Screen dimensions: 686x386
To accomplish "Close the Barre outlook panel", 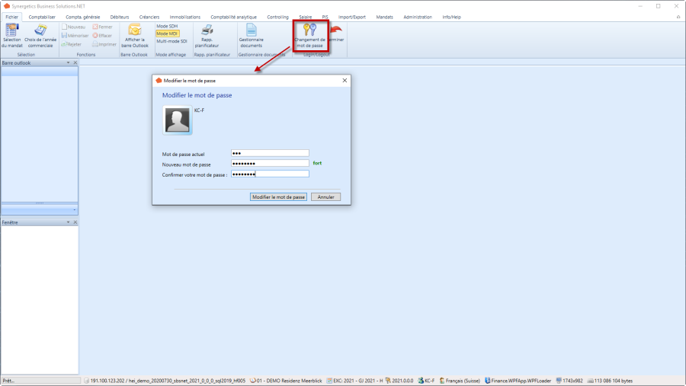I will pyautogui.click(x=75, y=63).
